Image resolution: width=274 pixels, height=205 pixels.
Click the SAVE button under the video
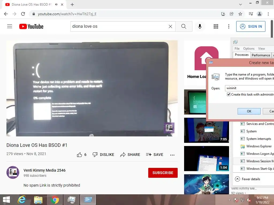point(154,155)
